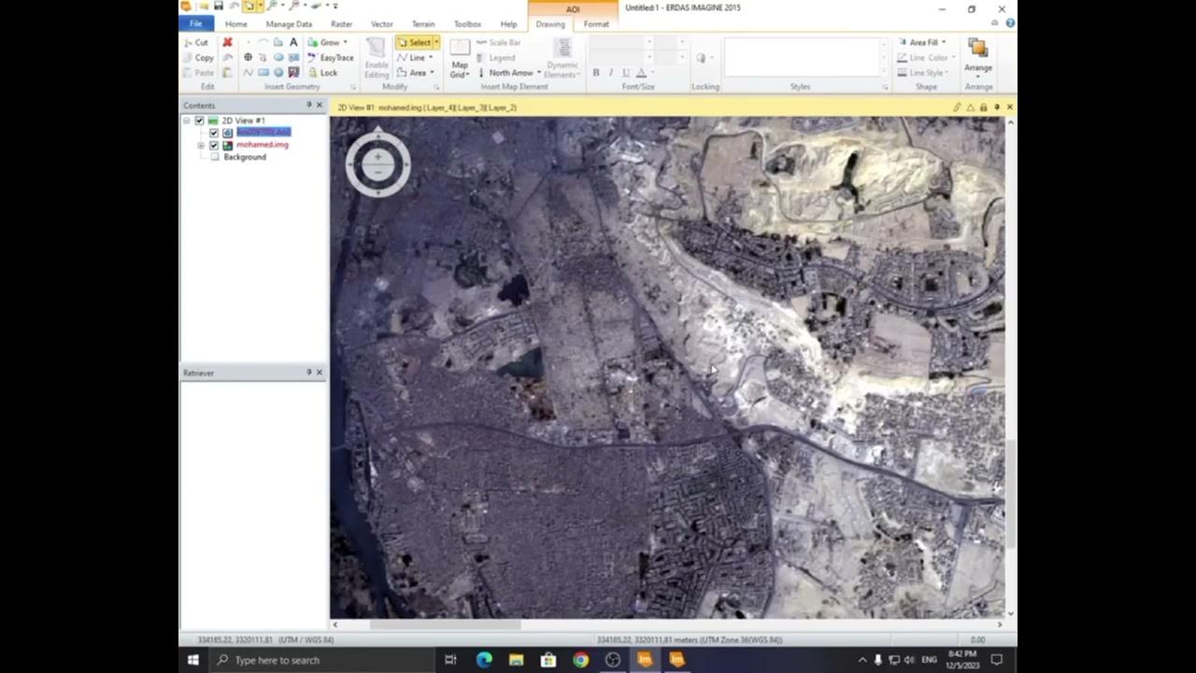Toggle the mohamed.img layer checkbox
Image resolution: width=1196 pixels, height=673 pixels.
(214, 145)
